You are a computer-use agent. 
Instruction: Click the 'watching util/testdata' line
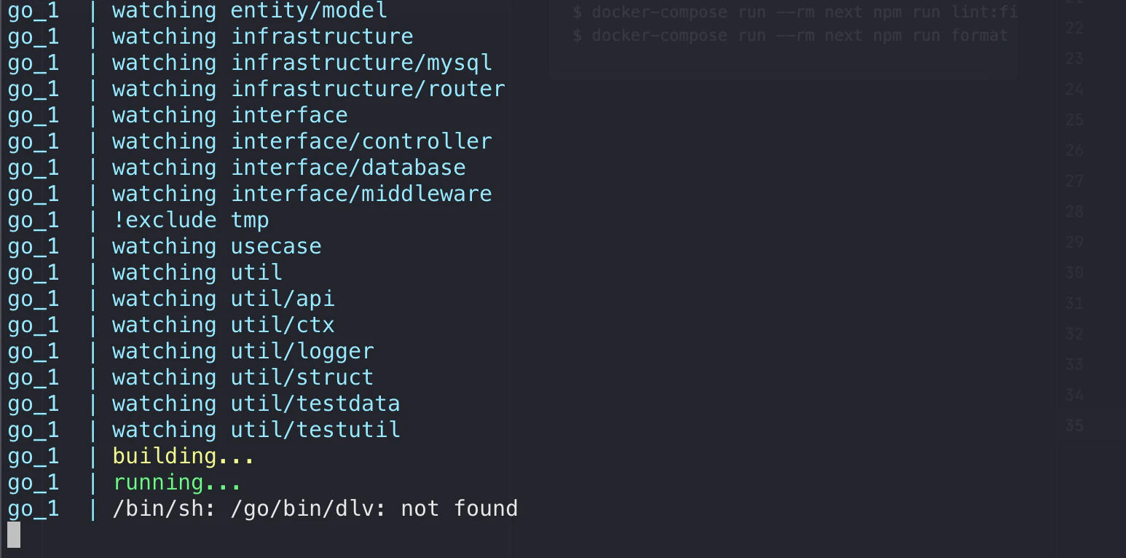[x=256, y=404]
